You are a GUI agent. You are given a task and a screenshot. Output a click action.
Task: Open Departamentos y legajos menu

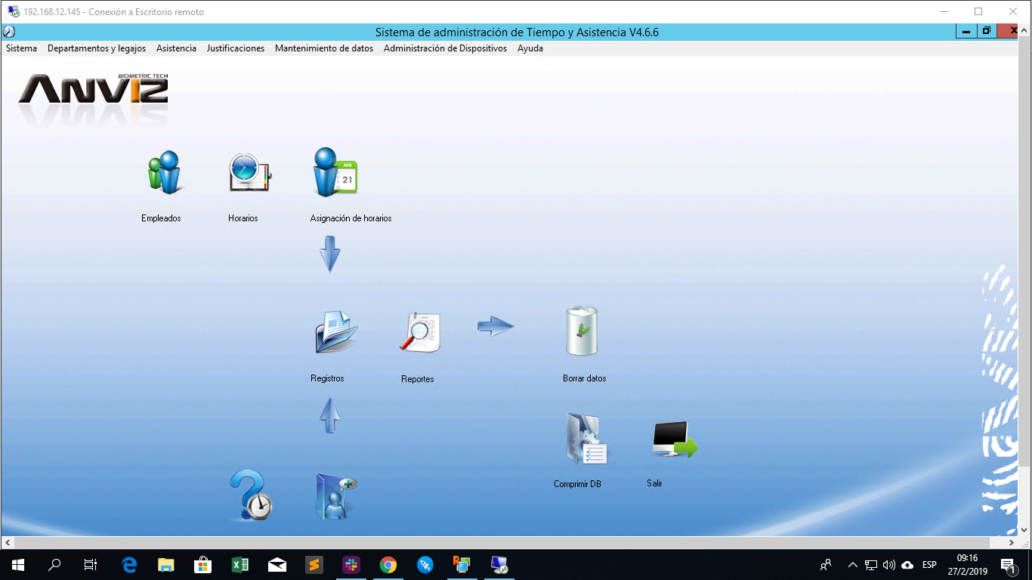coord(97,48)
